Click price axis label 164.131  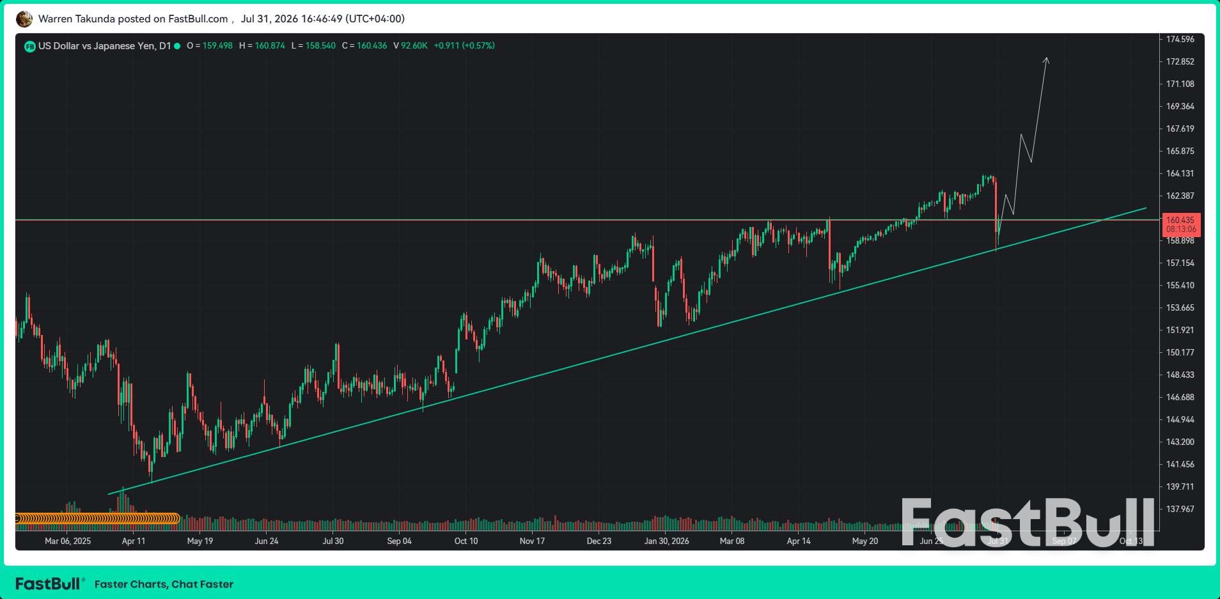[x=1180, y=174]
